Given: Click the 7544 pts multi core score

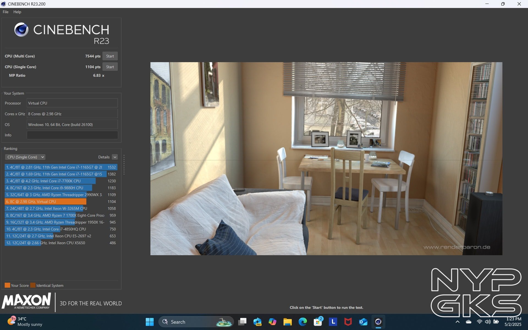Looking at the screenshot, I should 93,56.
